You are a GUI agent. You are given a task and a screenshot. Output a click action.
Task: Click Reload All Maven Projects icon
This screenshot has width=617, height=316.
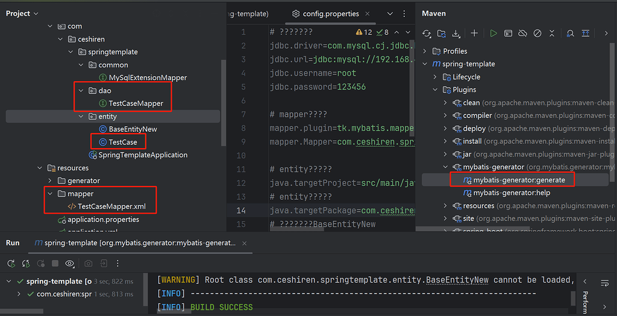click(x=427, y=34)
